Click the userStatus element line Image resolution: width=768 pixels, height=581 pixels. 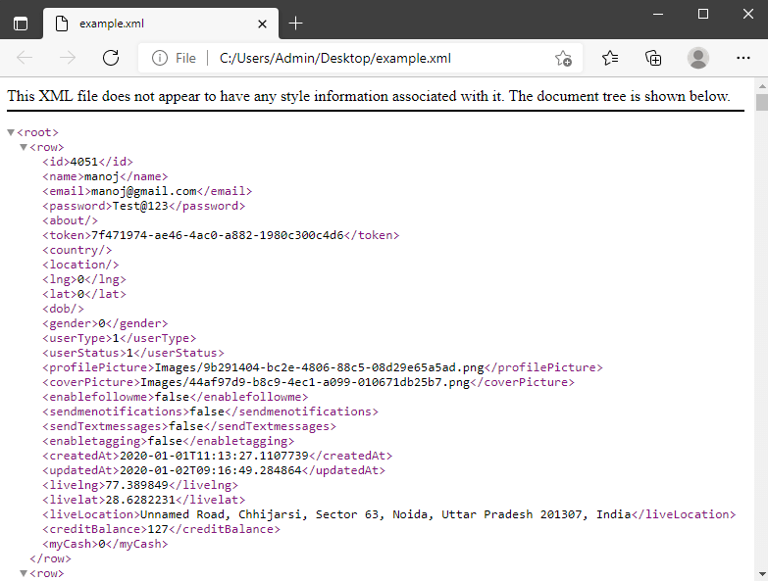pos(133,353)
